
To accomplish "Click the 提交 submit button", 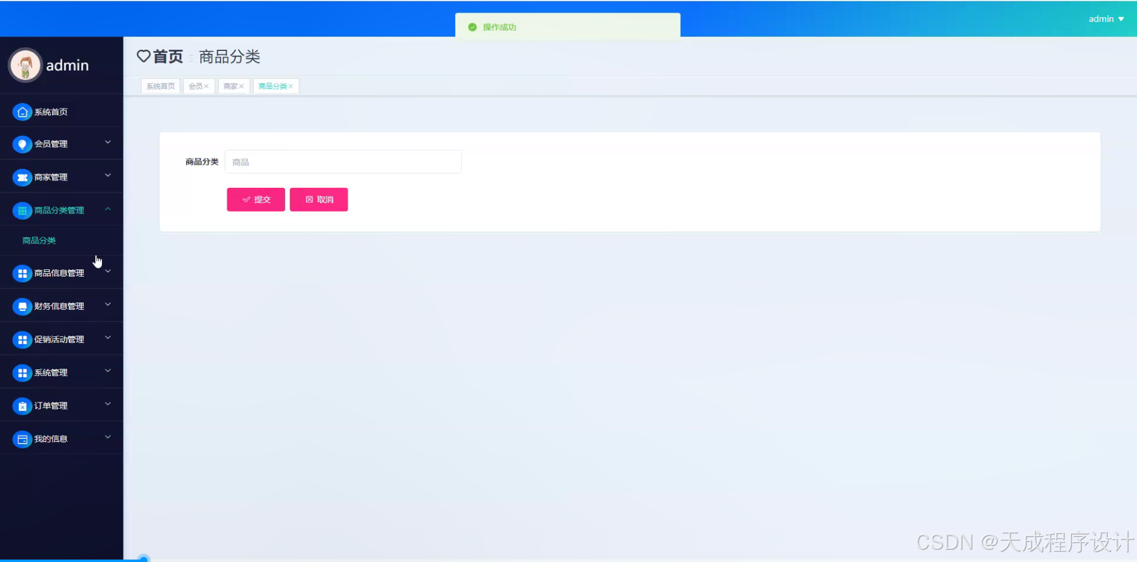I will coord(256,199).
